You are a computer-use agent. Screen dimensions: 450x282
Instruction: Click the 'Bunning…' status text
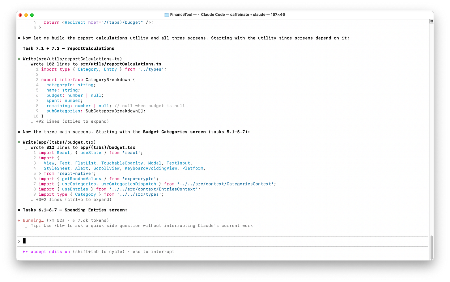[x=33, y=221]
